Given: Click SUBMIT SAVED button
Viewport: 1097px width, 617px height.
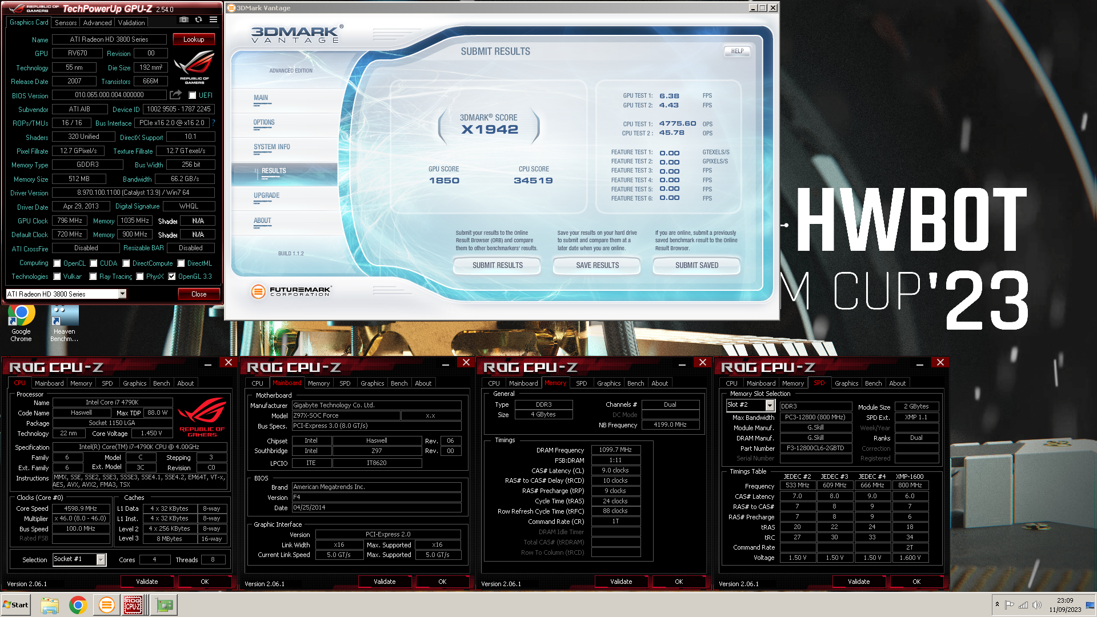Looking at the screenshot, I should point(697,265).
